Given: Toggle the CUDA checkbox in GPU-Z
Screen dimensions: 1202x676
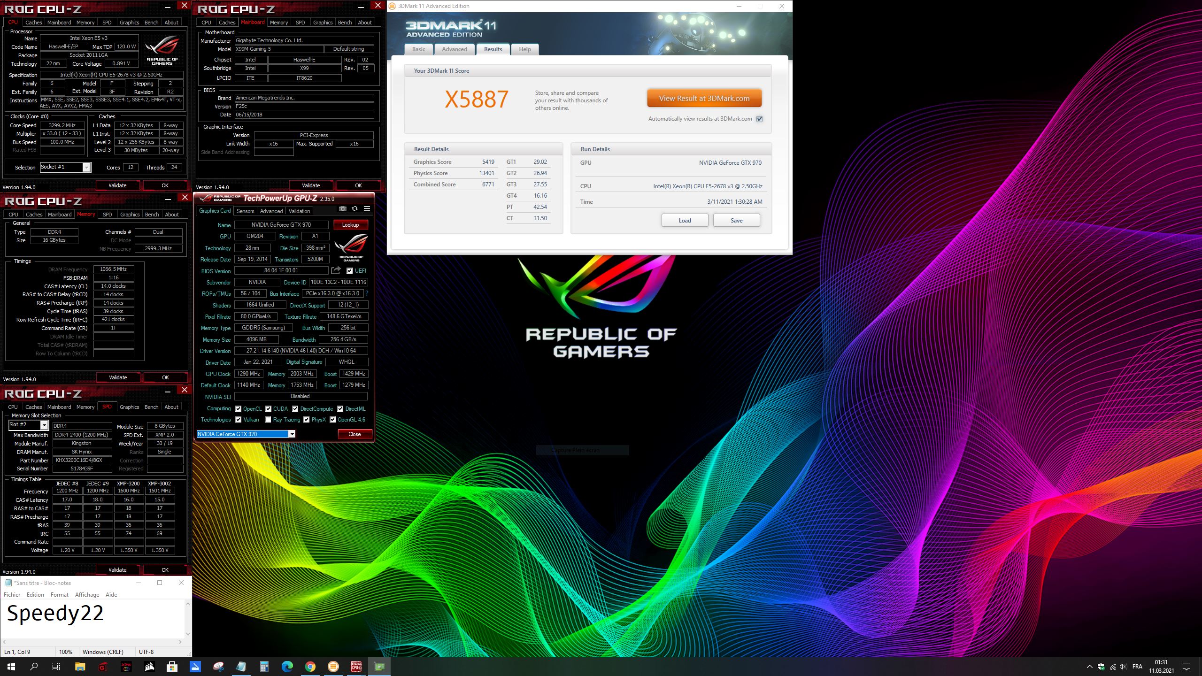Looking at the screenshot, I should click(268, 409).
